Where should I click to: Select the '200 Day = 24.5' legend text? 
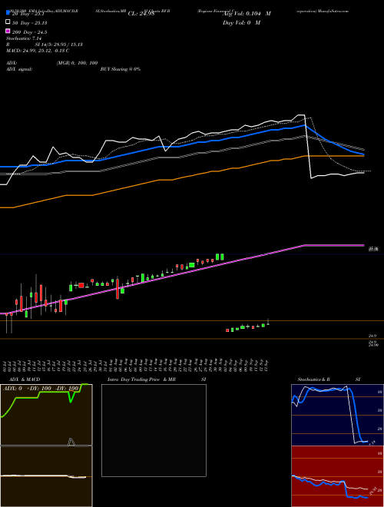point(30,32)
